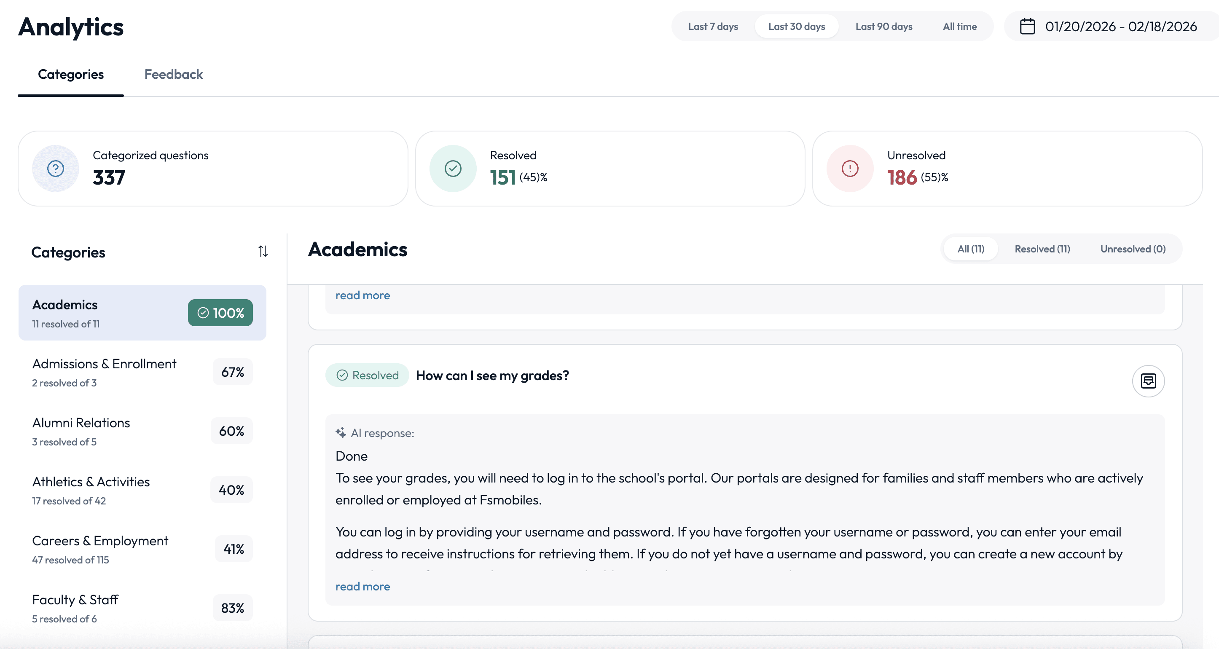Click the Unresolved count 186
The height and width of the screenshot is (649, 1219).
point(902,178)
